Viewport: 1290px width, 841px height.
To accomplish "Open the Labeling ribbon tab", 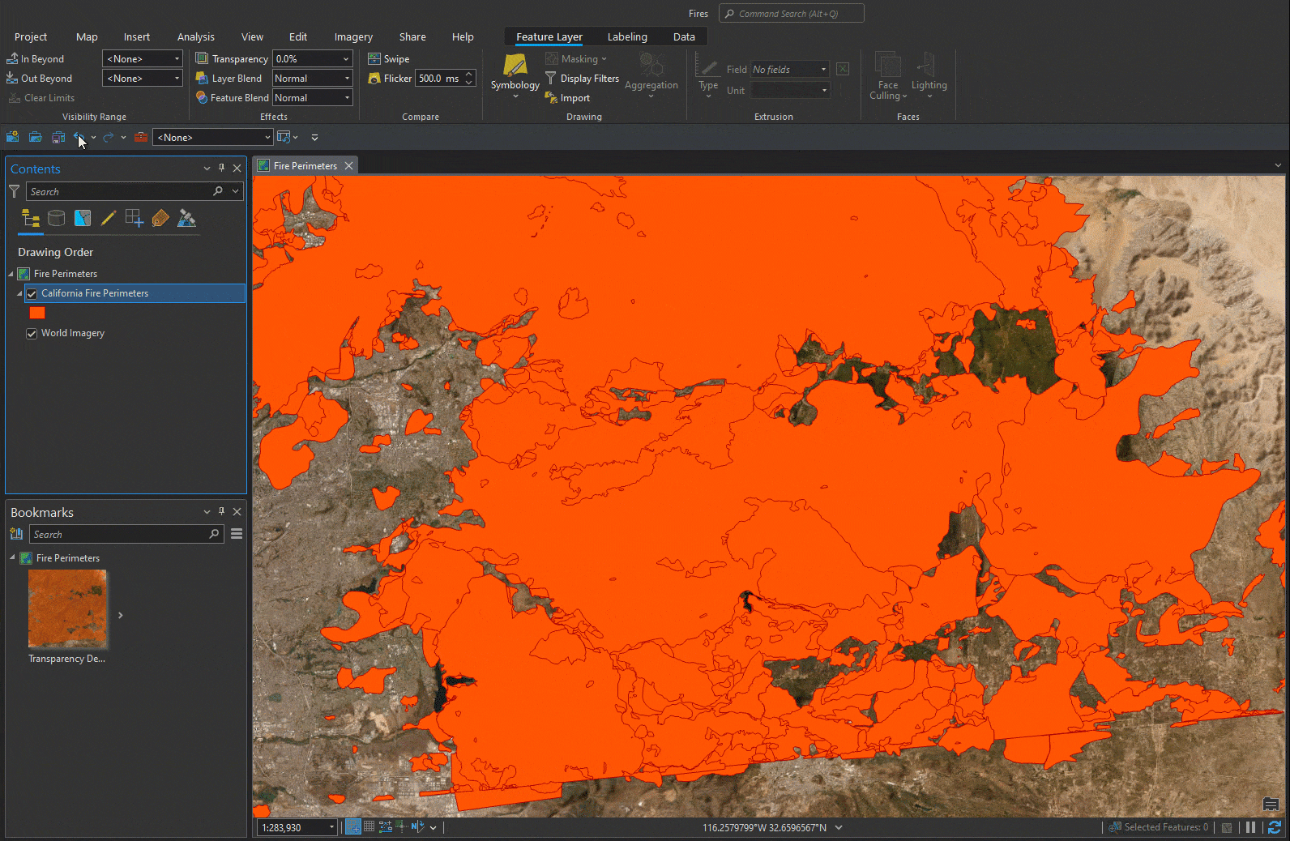I will (x=626, y=36).
